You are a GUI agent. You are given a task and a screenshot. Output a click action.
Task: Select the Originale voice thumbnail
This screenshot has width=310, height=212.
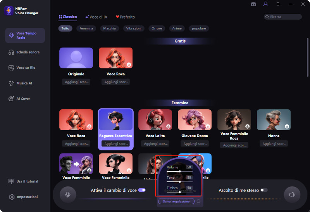(76, 58)
